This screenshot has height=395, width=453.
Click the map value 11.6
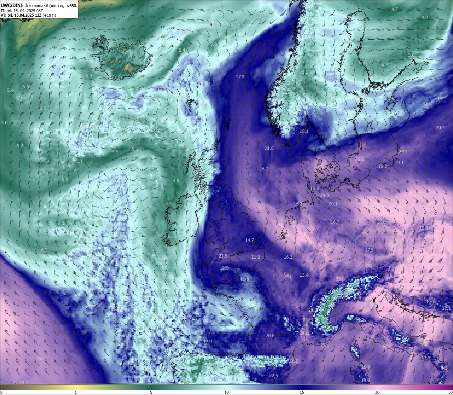431,301
